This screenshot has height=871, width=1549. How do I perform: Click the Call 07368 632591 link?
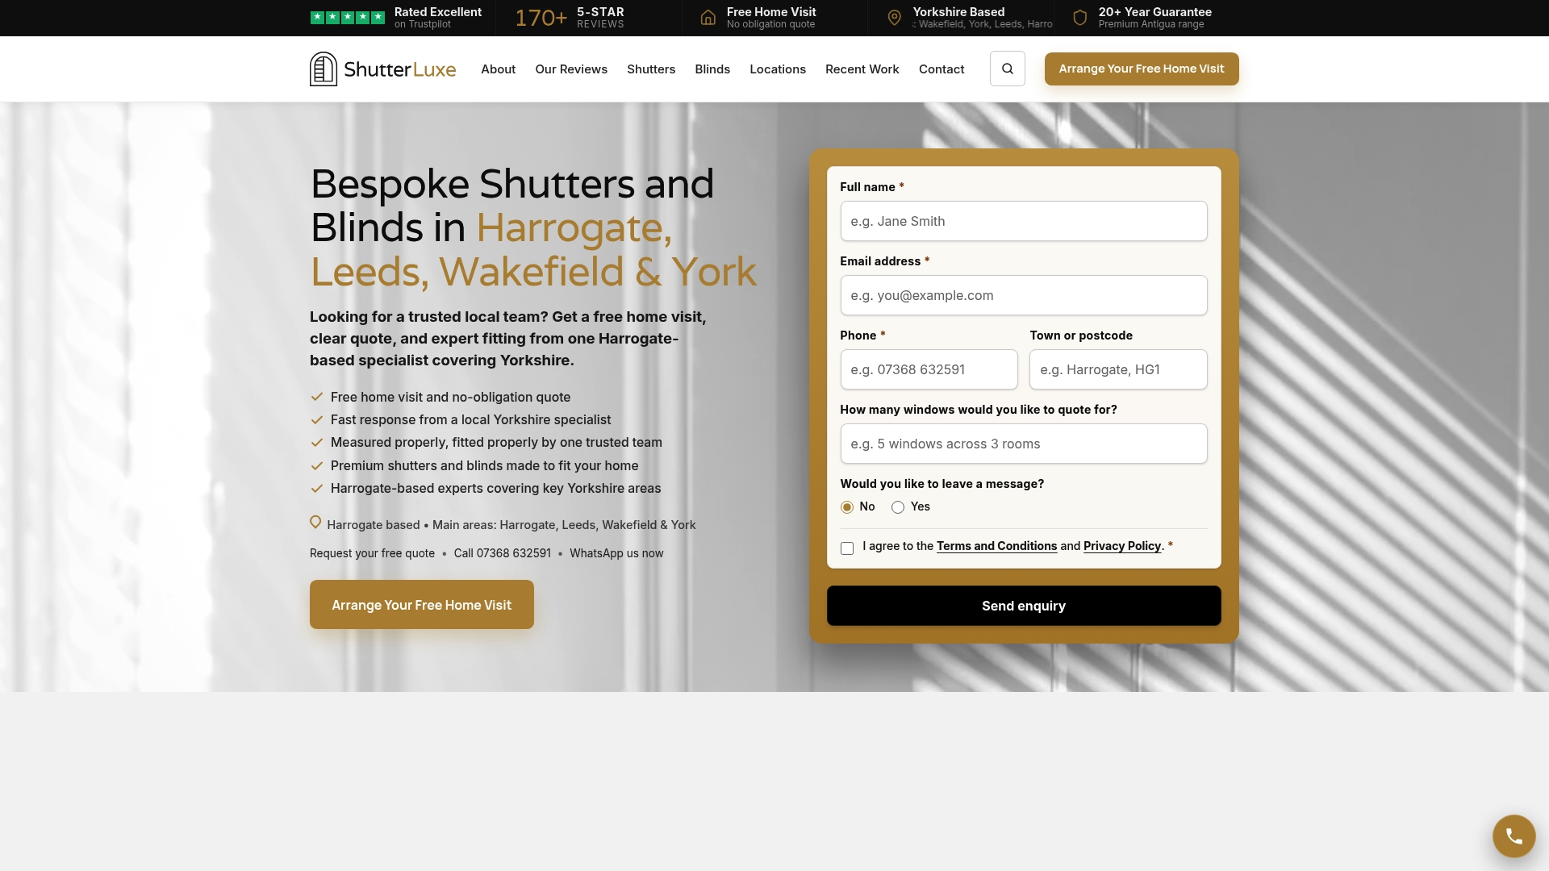pyautogui.click(x=502, y=553)
